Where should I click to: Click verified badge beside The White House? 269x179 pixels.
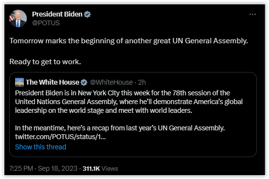click(x=84, y=82)
